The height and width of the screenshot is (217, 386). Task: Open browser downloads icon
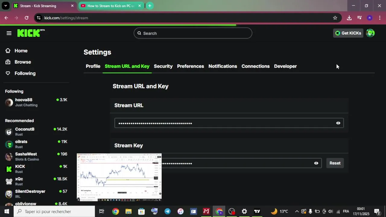tap(349, 18)
